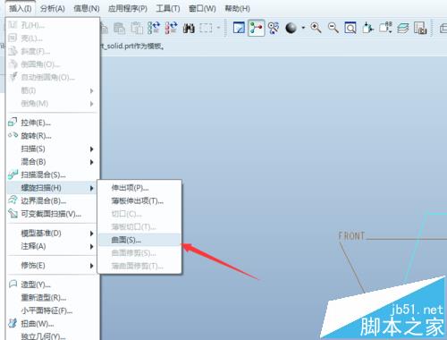
Task: Choose 旋转(R)... revolve menu entry
Action: pos(52,136)
